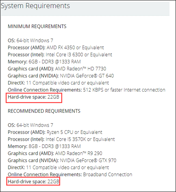Select the RECOMMENDED REQUIREMENTS heading text
The image size is (176, 192).
pos(44,111)
